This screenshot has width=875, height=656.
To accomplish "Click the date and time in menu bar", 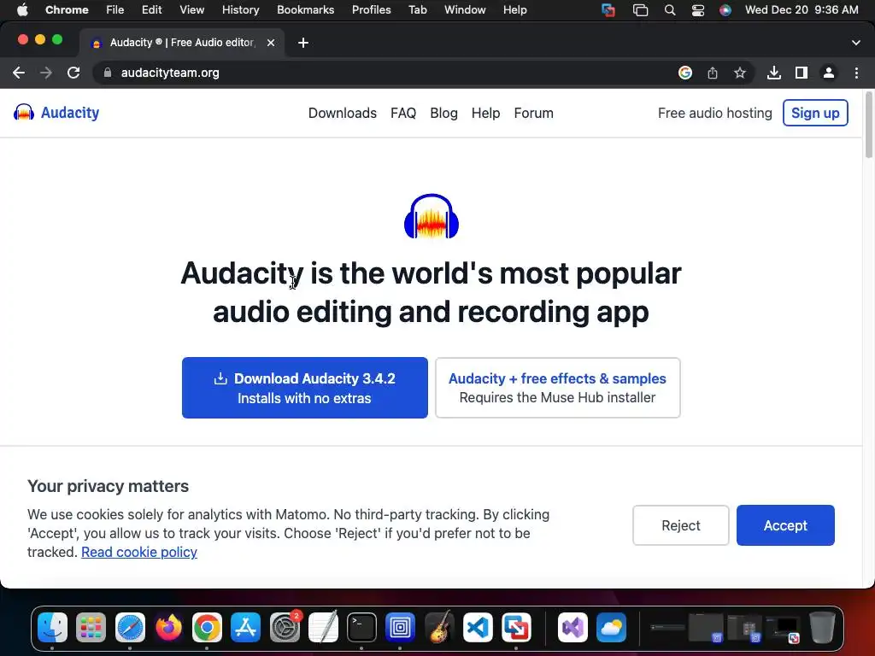I will pyautogui.click(x=802, y=10).
